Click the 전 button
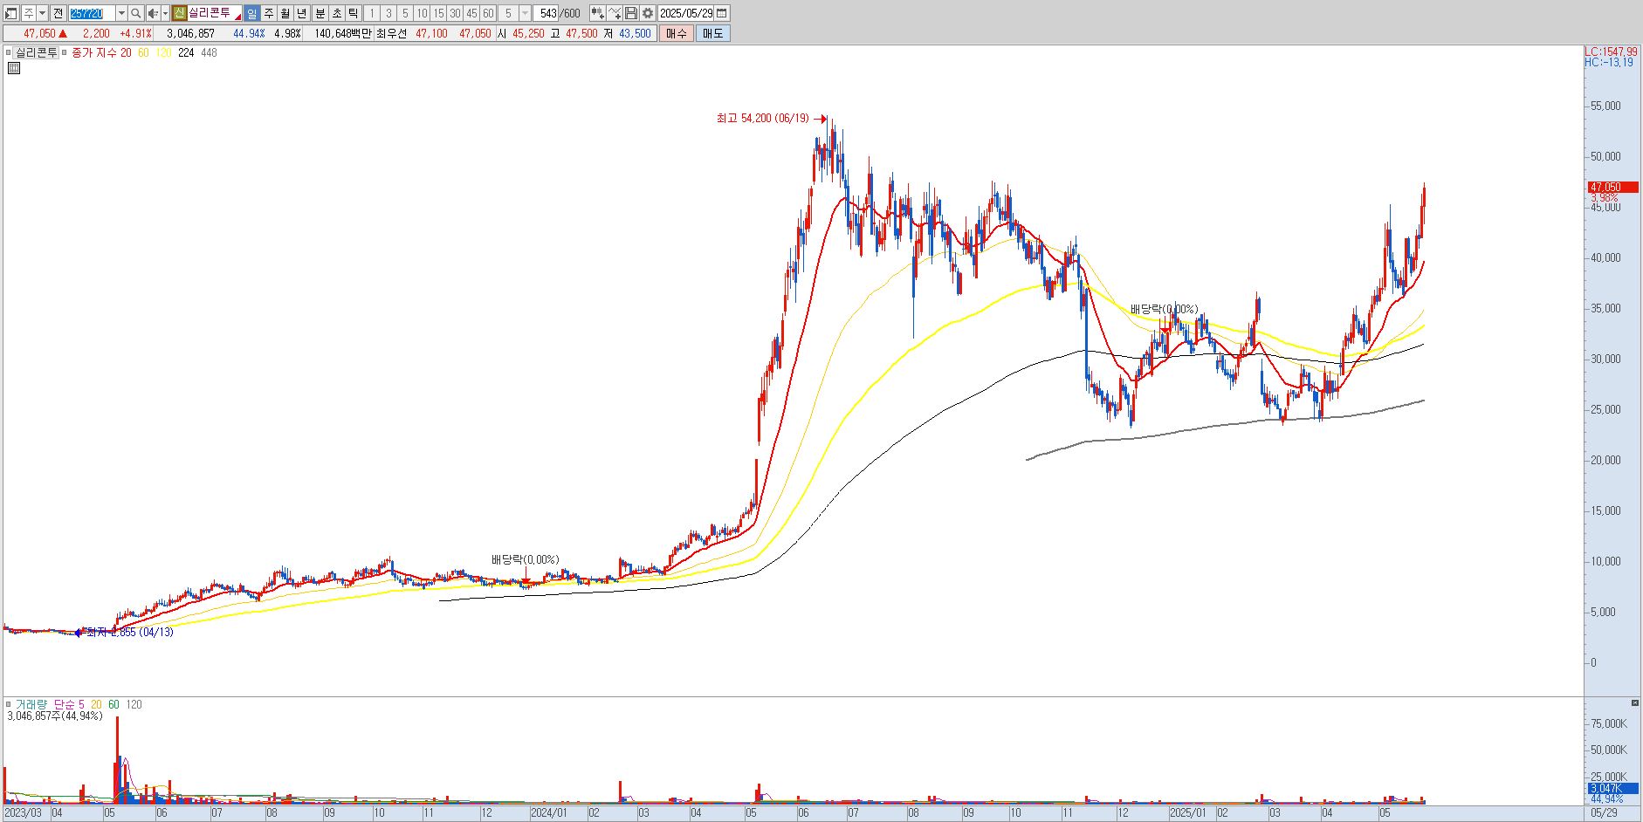 [x=58, y=13]
